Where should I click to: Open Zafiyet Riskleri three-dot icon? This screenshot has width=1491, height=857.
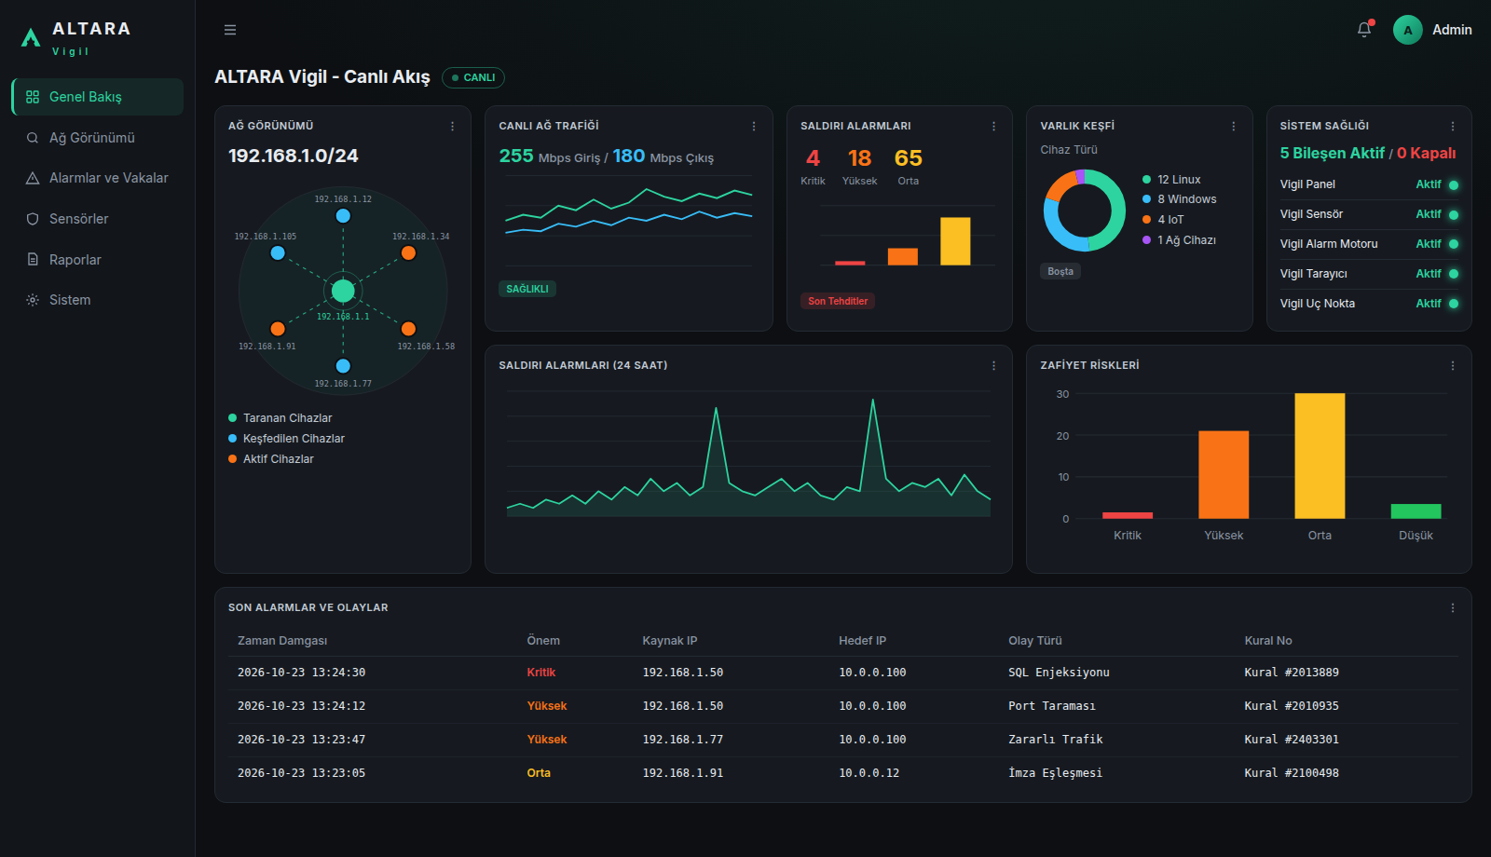[1452, 366]
